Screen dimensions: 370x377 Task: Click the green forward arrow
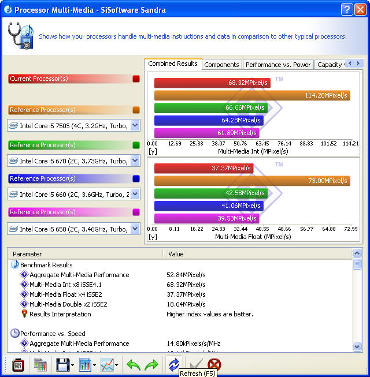151,365
